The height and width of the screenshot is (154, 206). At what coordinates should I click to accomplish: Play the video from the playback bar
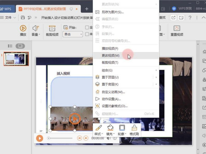39,138
